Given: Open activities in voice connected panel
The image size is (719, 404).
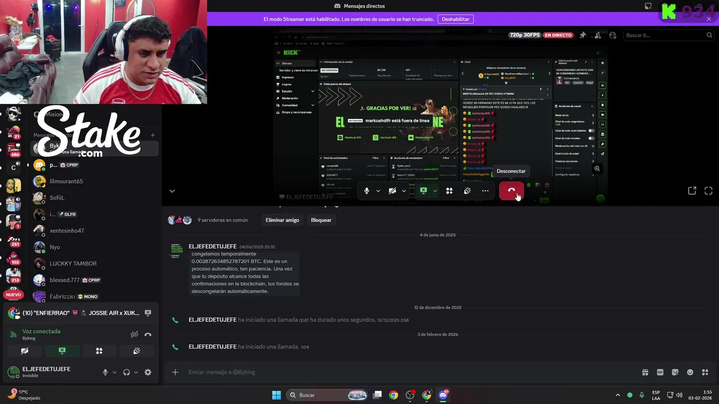Looking at the screenshot, I should tap(99, 351).
